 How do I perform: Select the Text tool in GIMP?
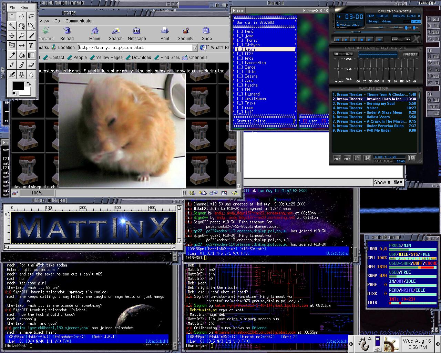31,45
